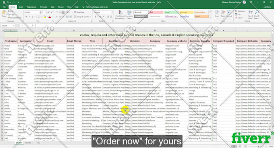Switch to the View tab
Image resolution: width=274 pixels, height=148 pixels.
(69, 7)
